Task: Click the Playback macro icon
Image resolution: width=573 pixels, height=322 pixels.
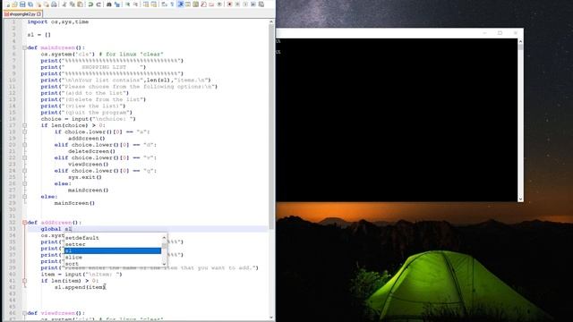Action: pos(245,4)
